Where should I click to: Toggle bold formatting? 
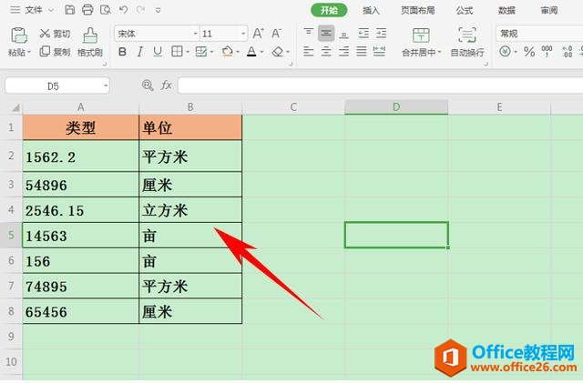point(122,52)
